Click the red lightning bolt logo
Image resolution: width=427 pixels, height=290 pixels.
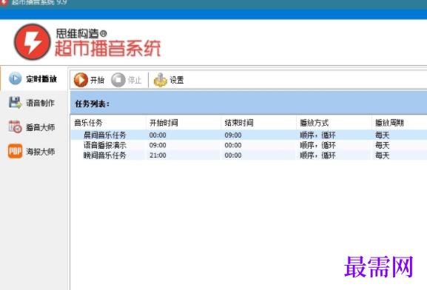click(33, 42)
